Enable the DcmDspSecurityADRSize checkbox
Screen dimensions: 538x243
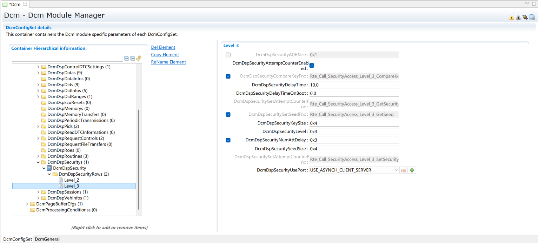pos(228,55)
